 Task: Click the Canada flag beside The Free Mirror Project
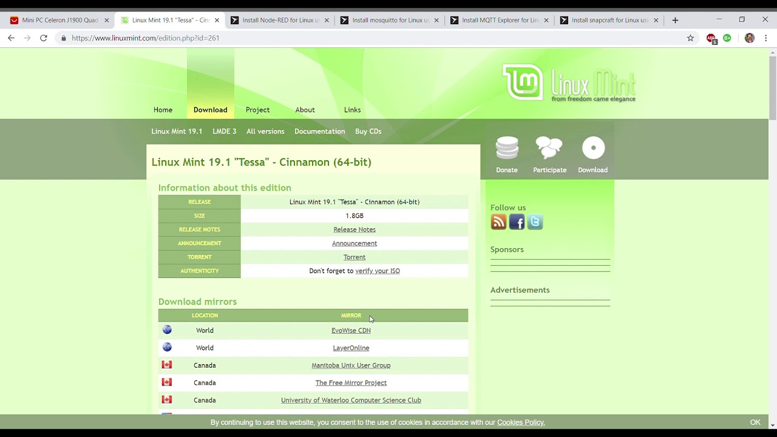pyautogui.click(x=167, y=382)
